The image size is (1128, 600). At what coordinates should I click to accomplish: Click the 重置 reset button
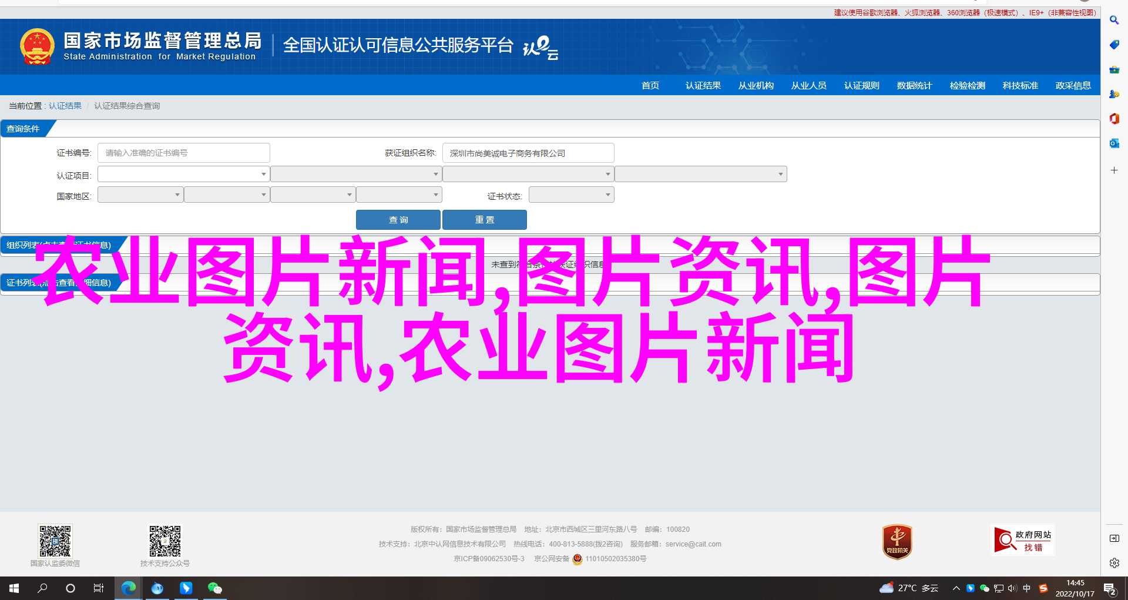tap(485, 220)
